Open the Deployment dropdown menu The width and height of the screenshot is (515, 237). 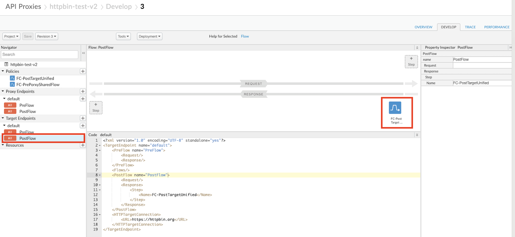pos(149,36)
